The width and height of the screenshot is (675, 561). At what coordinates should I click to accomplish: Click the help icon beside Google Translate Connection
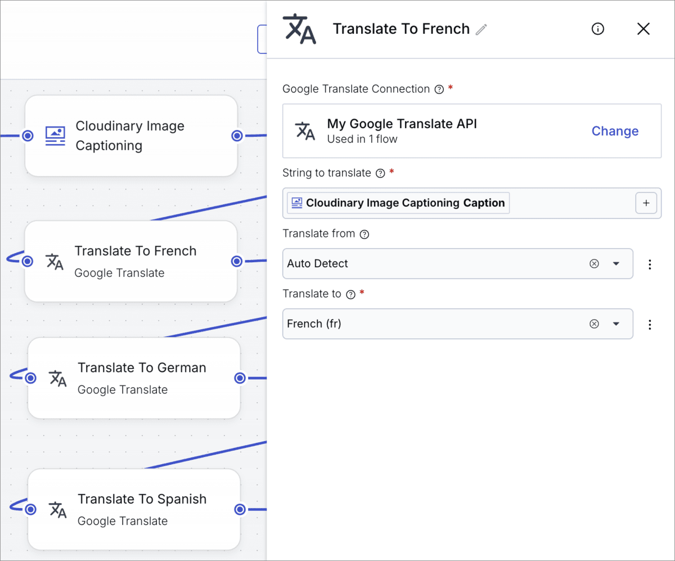[439, 89]
